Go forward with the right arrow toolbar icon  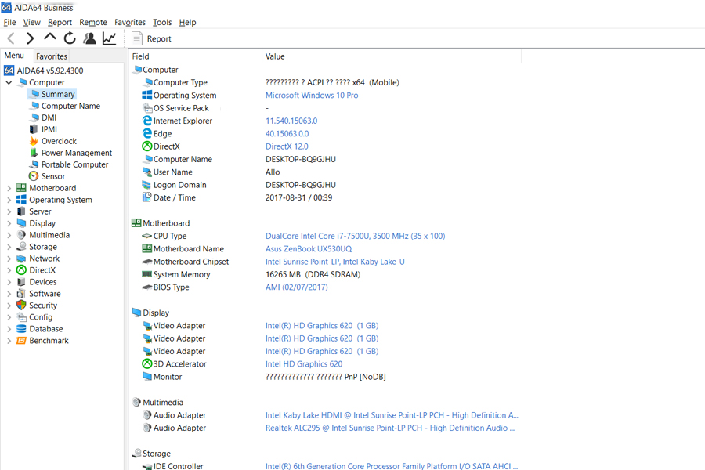tap(30, 38)
